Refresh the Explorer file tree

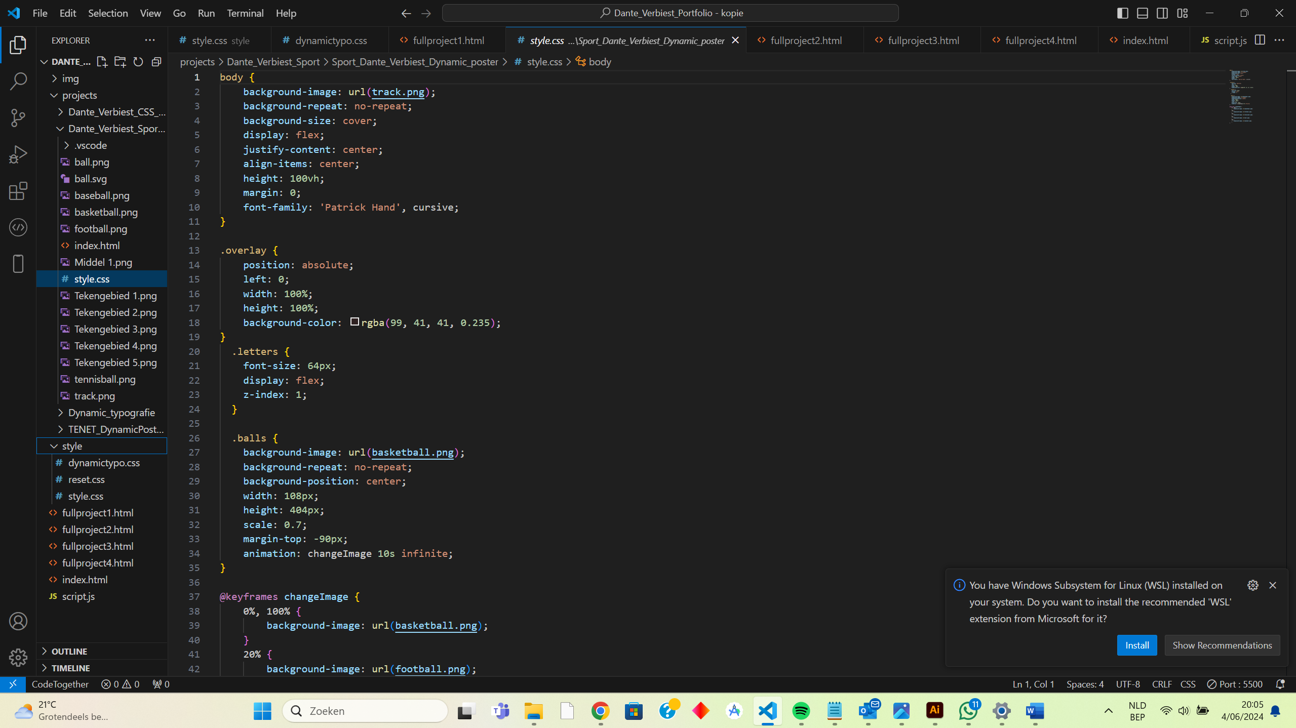(x=138, y=62)
